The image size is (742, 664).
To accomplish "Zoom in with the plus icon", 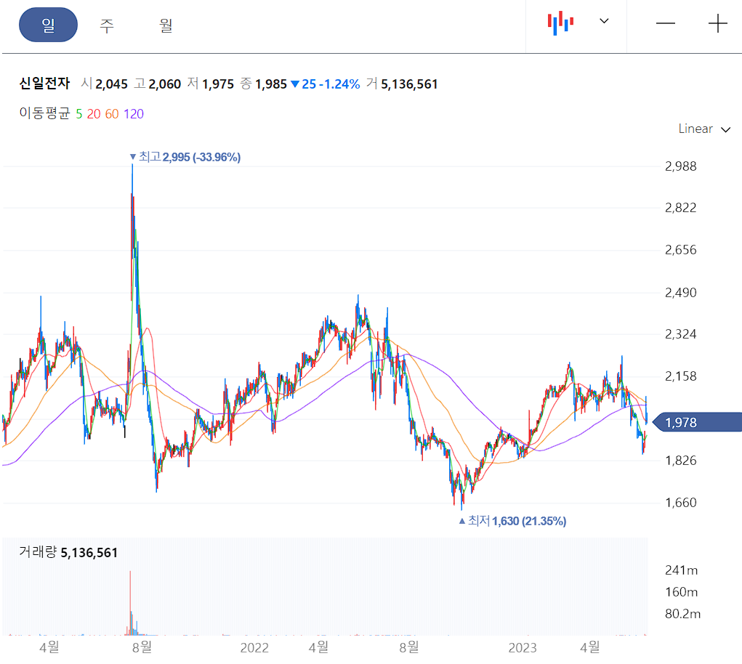I will coord(717,23).
